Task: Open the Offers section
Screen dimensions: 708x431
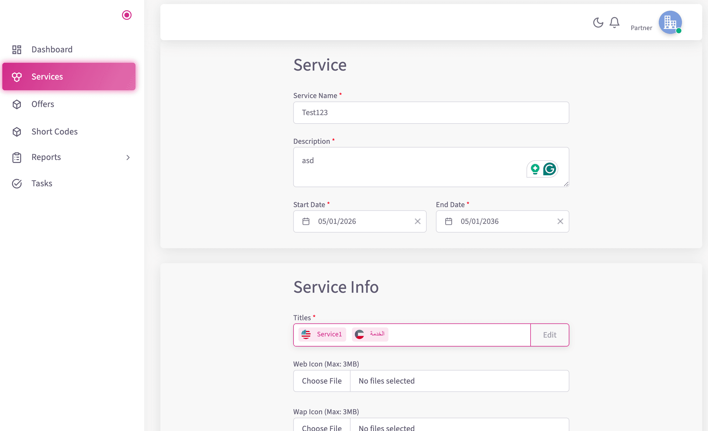Action: [43, 104]
